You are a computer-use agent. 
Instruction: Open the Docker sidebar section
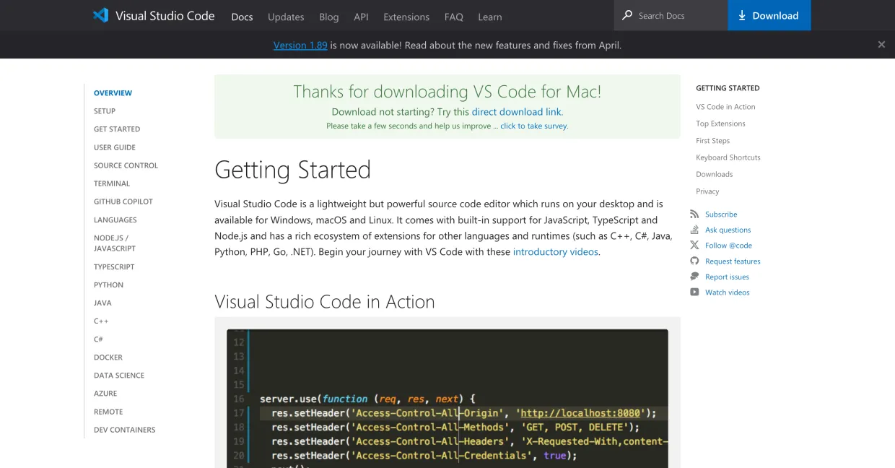108,357
